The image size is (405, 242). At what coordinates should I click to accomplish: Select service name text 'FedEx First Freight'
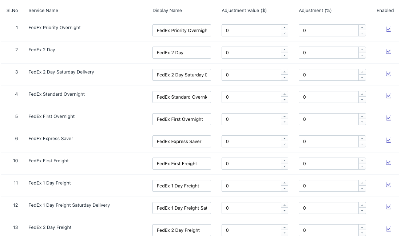(48, 161)
